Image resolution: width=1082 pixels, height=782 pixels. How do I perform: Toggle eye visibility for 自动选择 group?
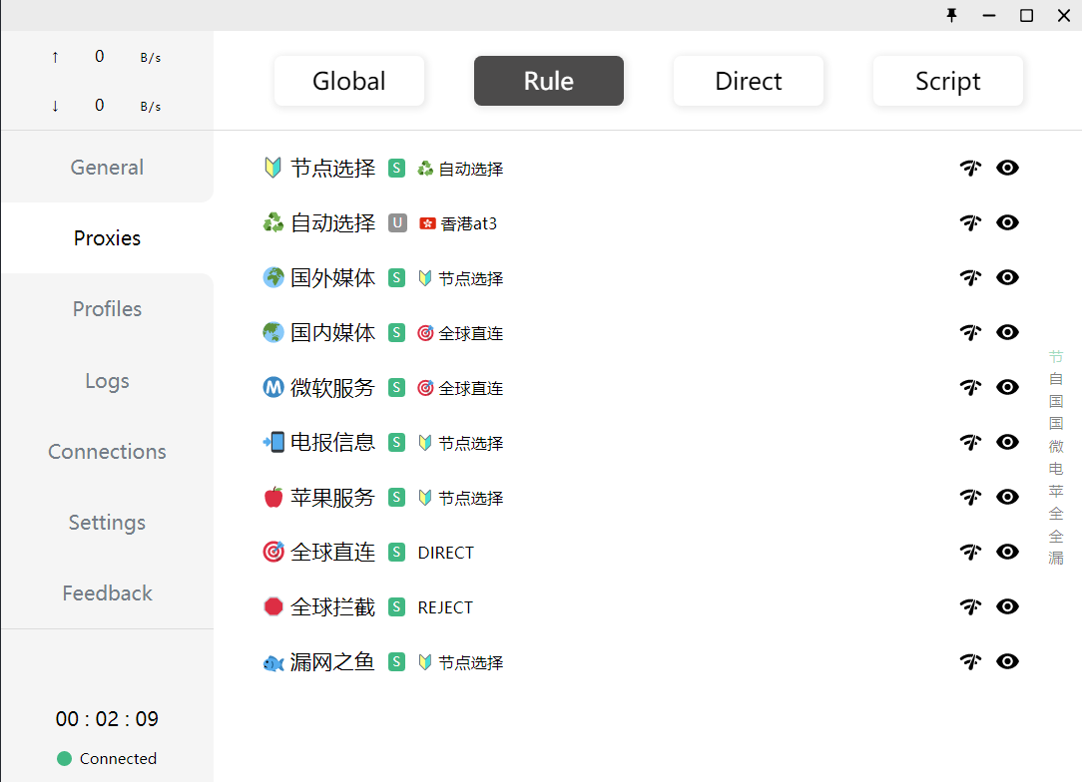pyautogui.click(x=1007, y=222)
